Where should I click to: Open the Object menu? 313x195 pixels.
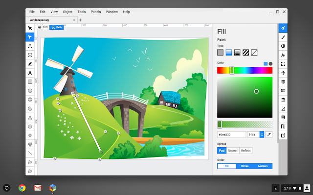pyautogui.click(x=67, y=12)
